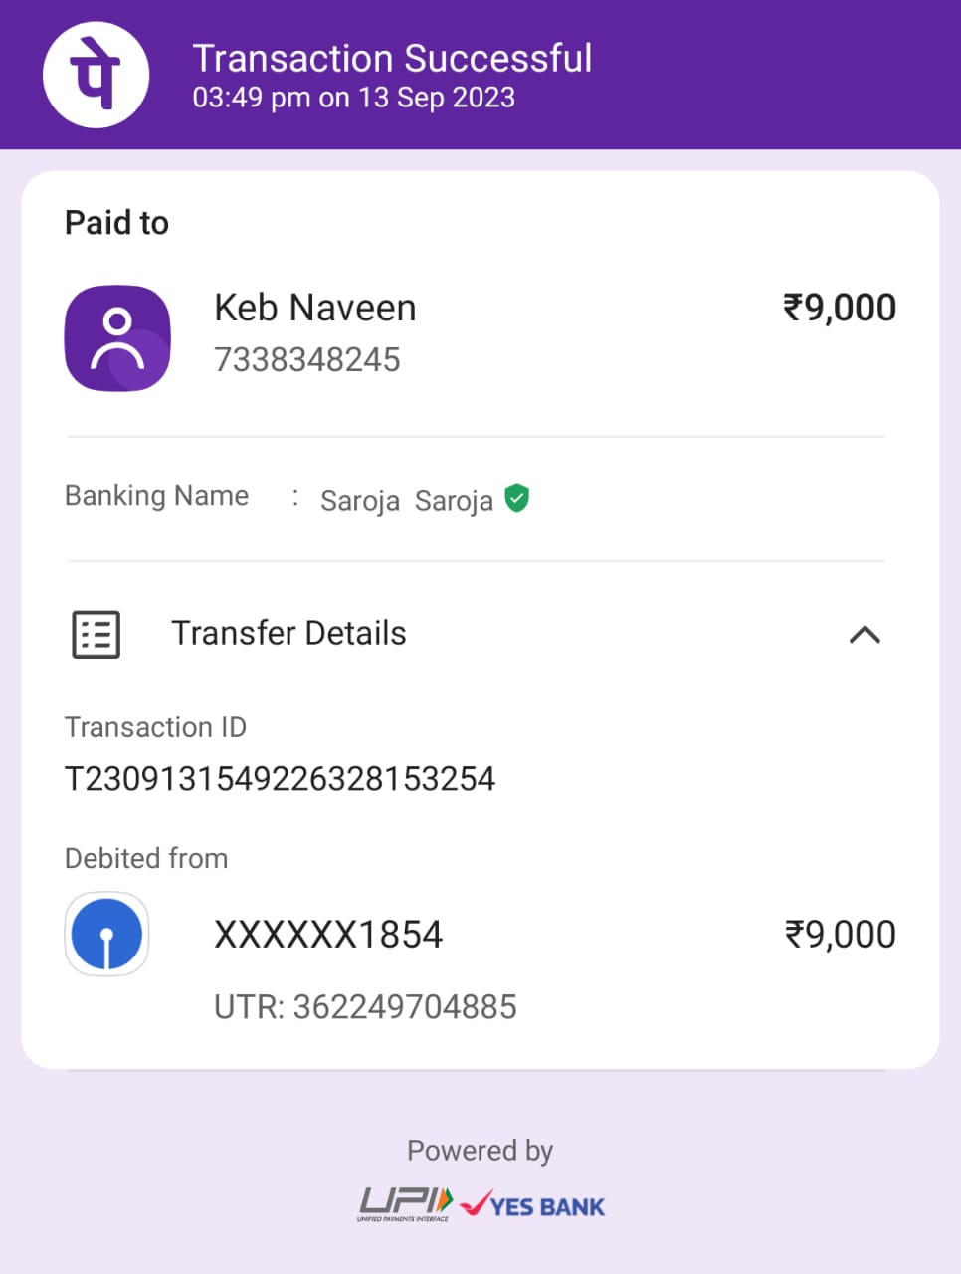
Task: Click the ₹9,000 amount beside Keb Naveen
Action: (x=840, y=308)
